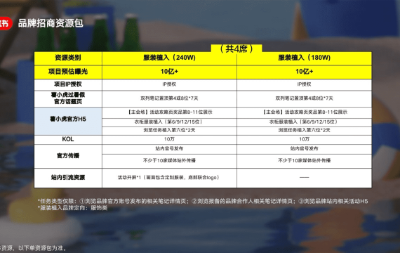Click 双列笔记置顶第4或8位*7天 in 180W column
The image size is (400, 253).
click(304, 98)
